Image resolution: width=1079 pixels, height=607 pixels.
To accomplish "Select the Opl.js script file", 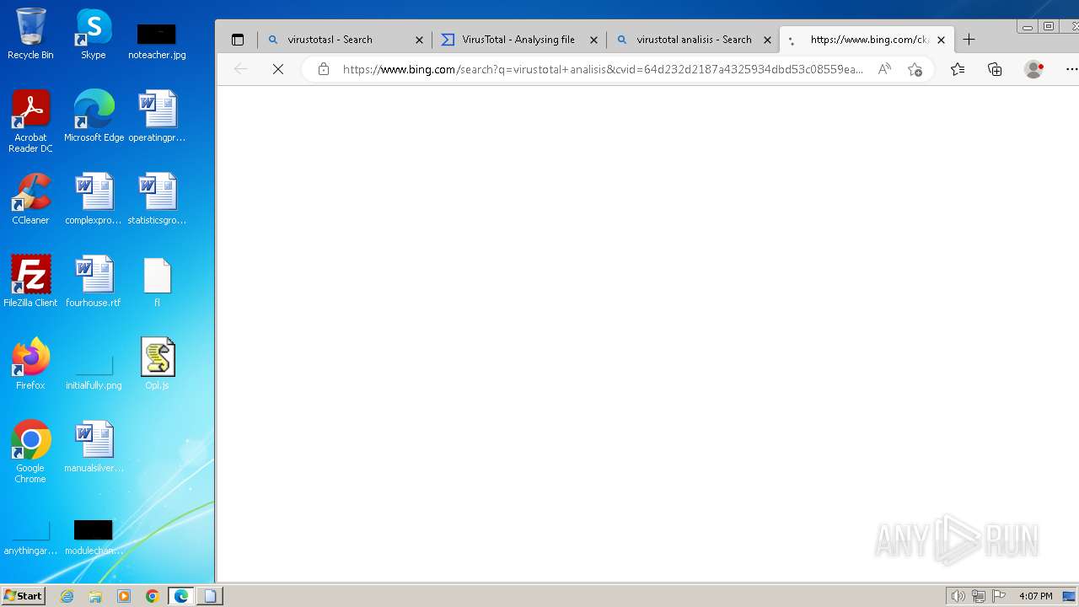I will [x=157, y=364].
